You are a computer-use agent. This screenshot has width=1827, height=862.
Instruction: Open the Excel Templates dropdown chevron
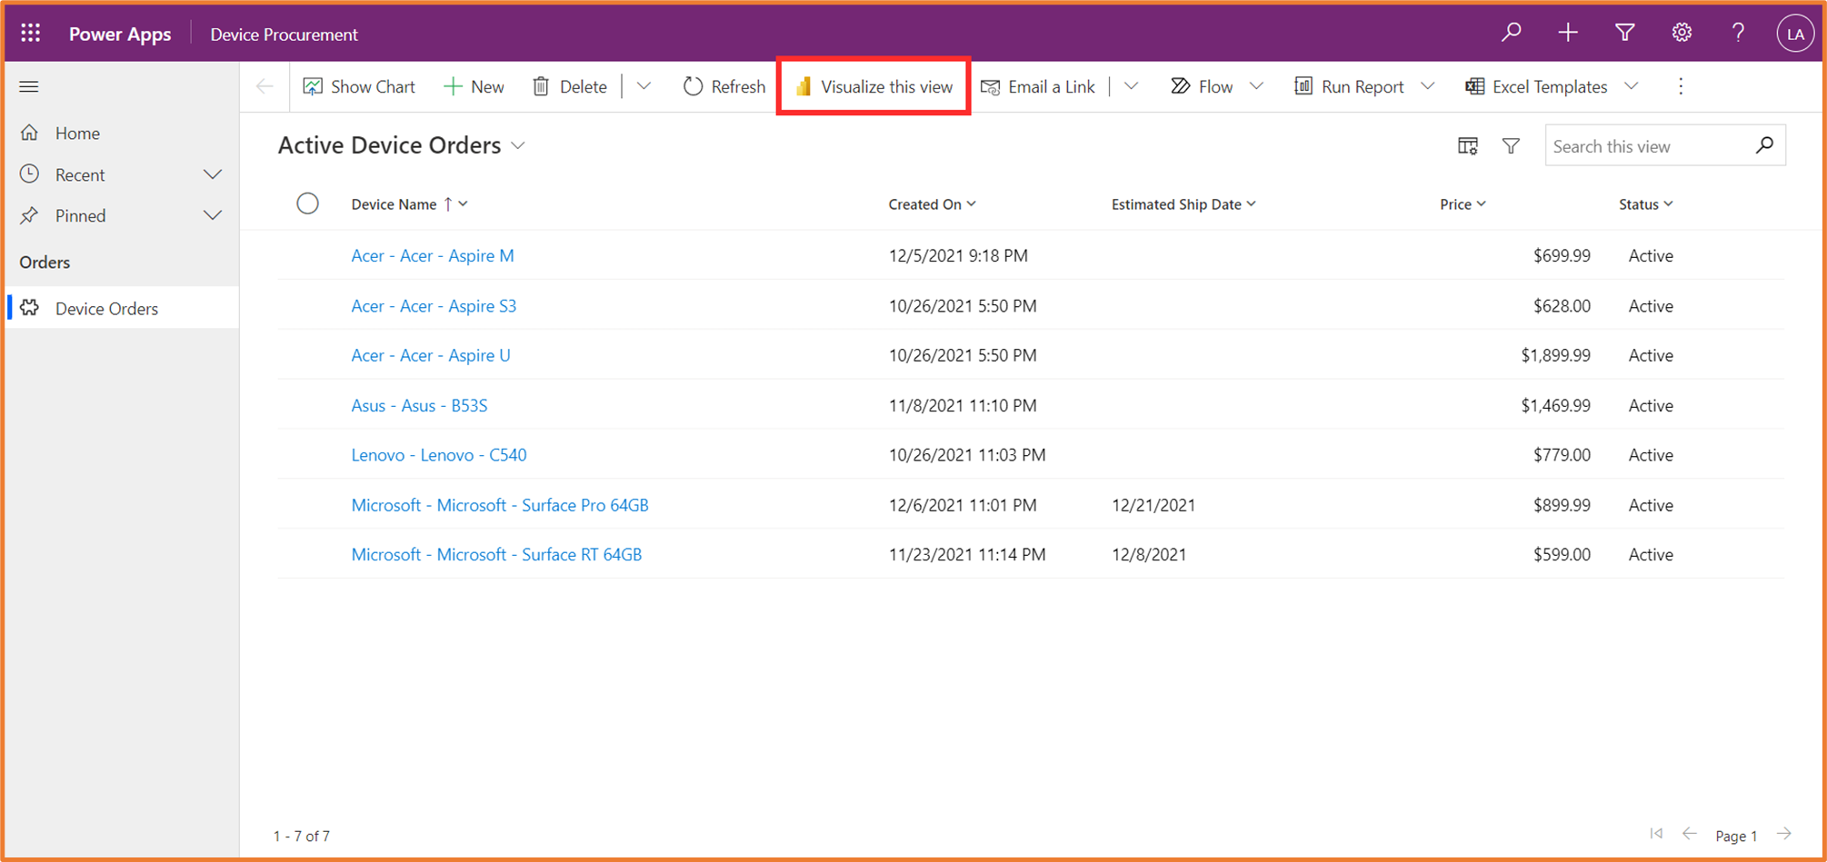(1632, 86)
